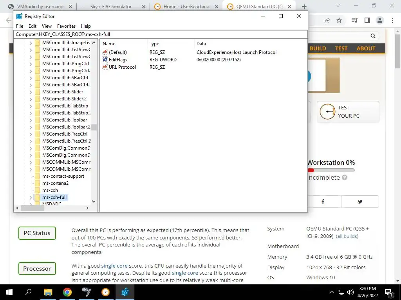
Task: Select the ms-cortana2 key folder icon
Action: [37, 183]
